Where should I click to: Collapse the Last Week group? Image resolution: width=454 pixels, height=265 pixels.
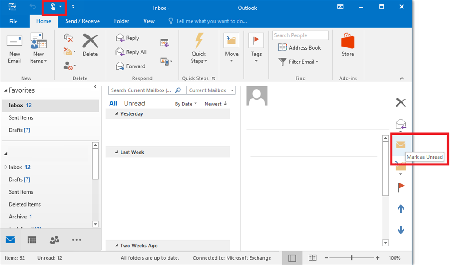[x=117, y=152]
